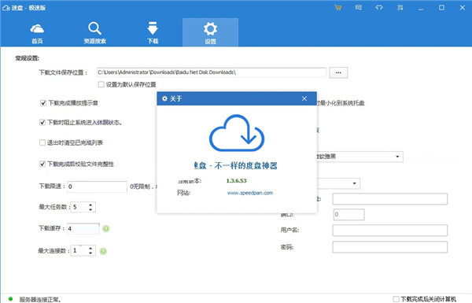Click the proxy port field showing 0
Viewport: 472px width, 303px height.
348,214
